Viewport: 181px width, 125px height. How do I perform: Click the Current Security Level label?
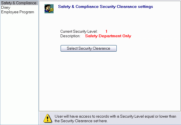tap(79, 31)
